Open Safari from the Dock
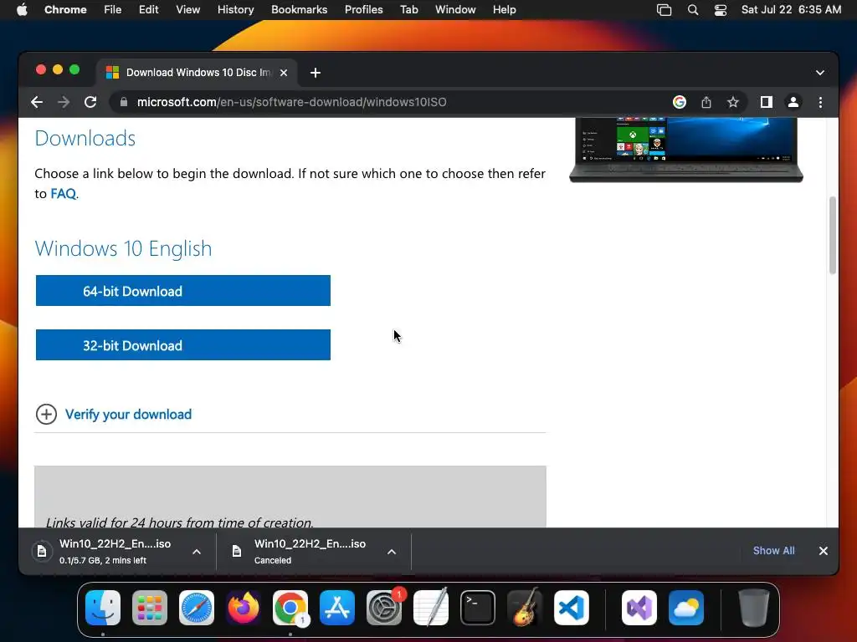Viewport: 857px width, 642px height. pyautogui.click(x=197, y=608)
